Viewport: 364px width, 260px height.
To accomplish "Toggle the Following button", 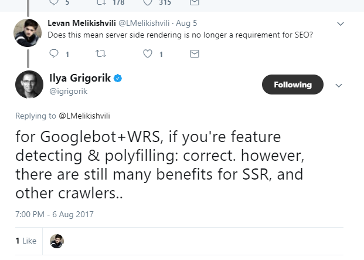I will click(292, 85).
